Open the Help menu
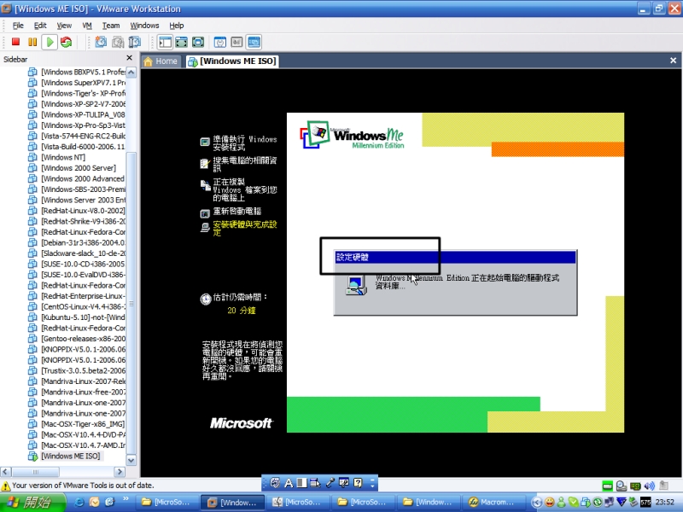This screenshot has width=683, height=512. (x=177, y=26)
